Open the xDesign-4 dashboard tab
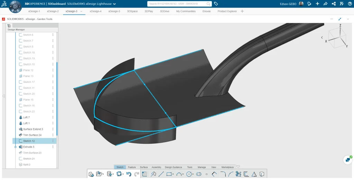 pos(95,11)
